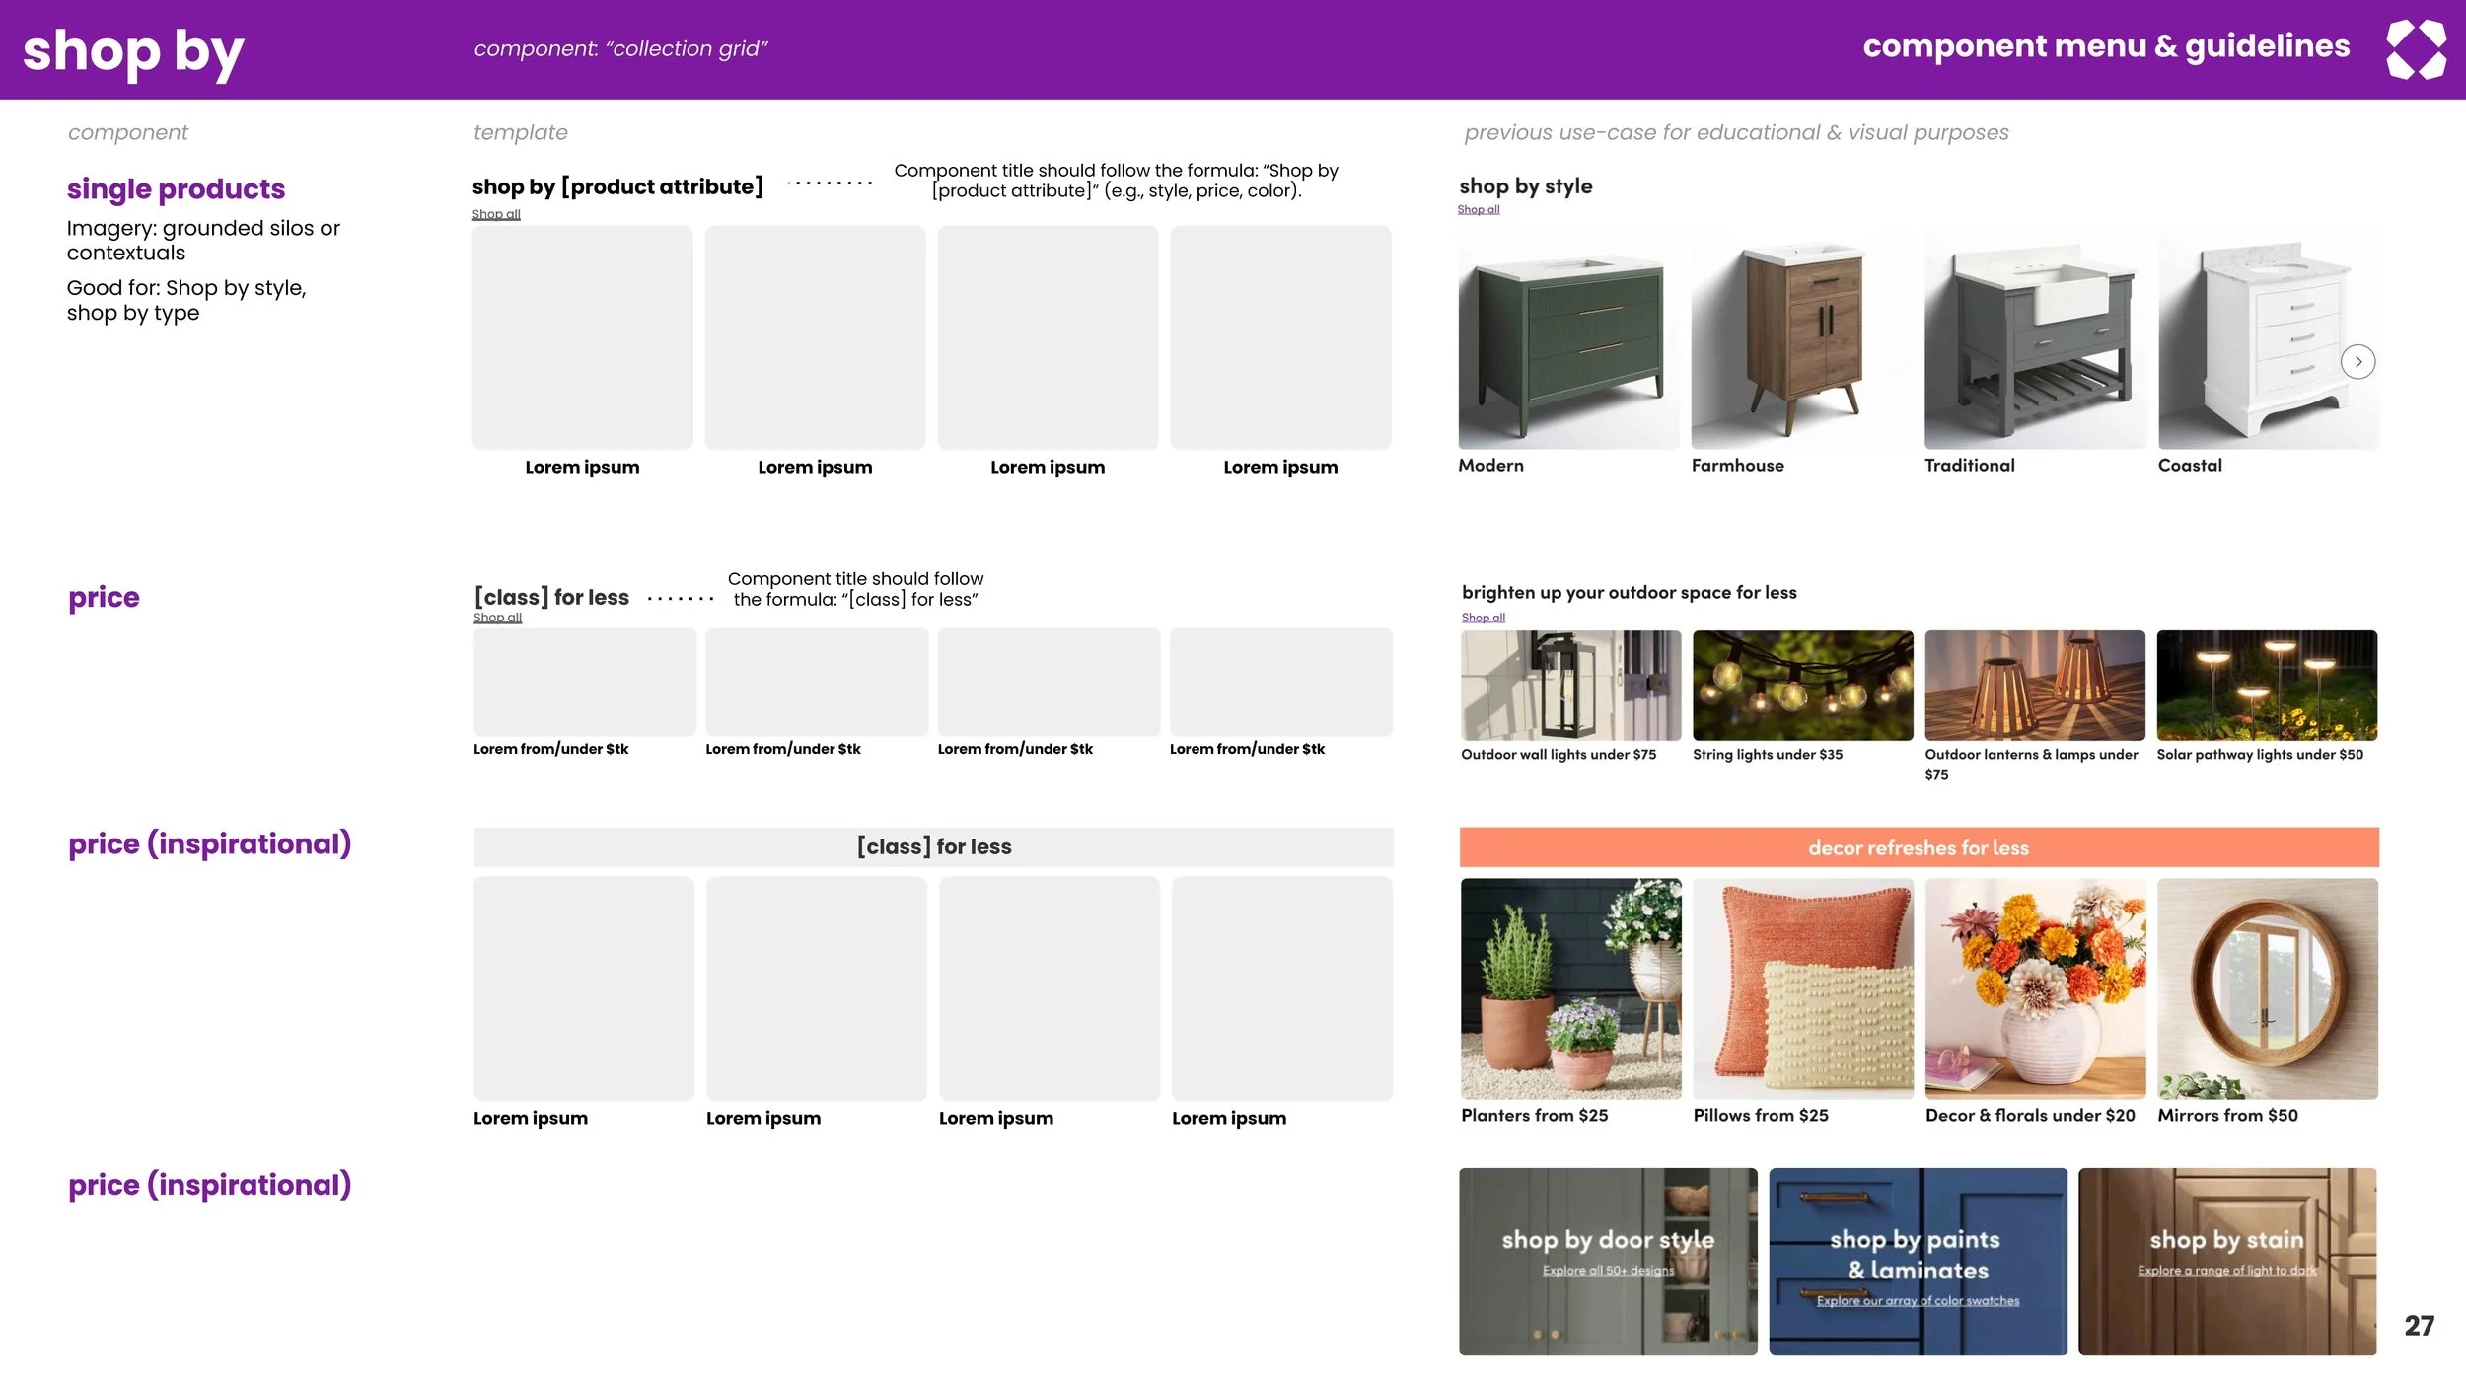Click Shop all under shop by product attribute
2466x1387 pixels.
pos(495,214)
